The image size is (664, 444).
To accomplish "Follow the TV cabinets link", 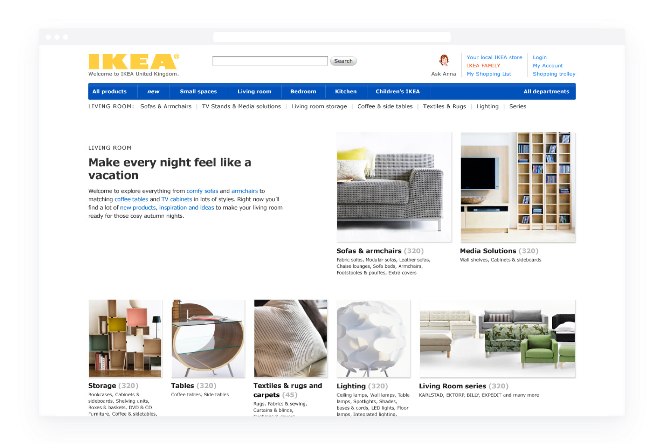I will 177,199.
